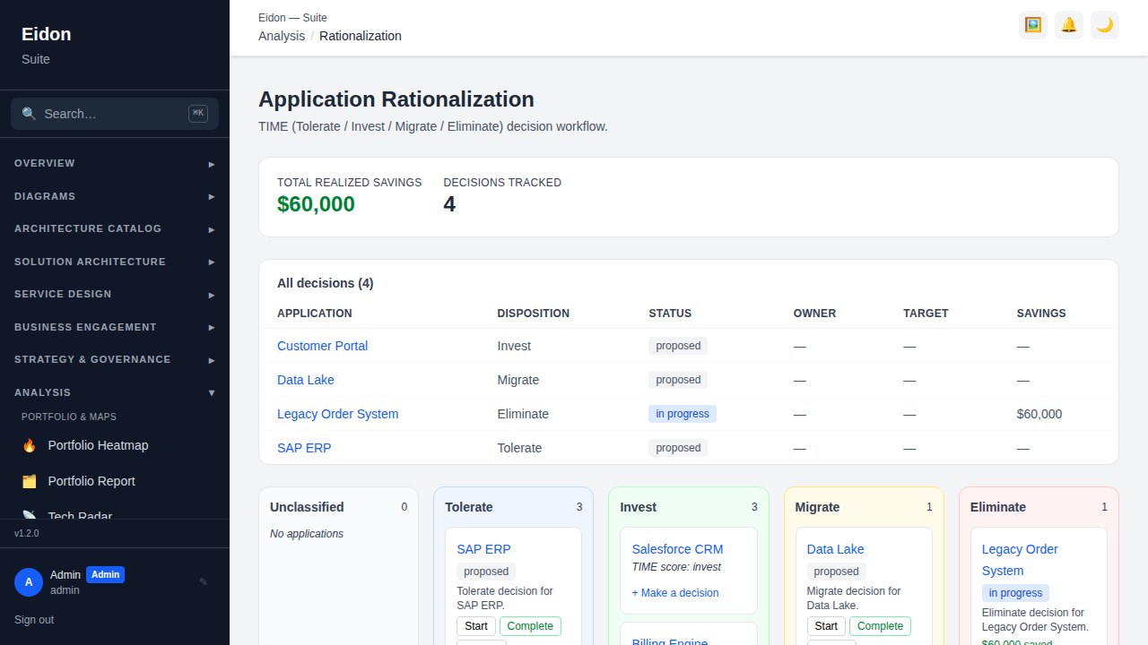Click the Analysis breadcrumb

(282, 36)
